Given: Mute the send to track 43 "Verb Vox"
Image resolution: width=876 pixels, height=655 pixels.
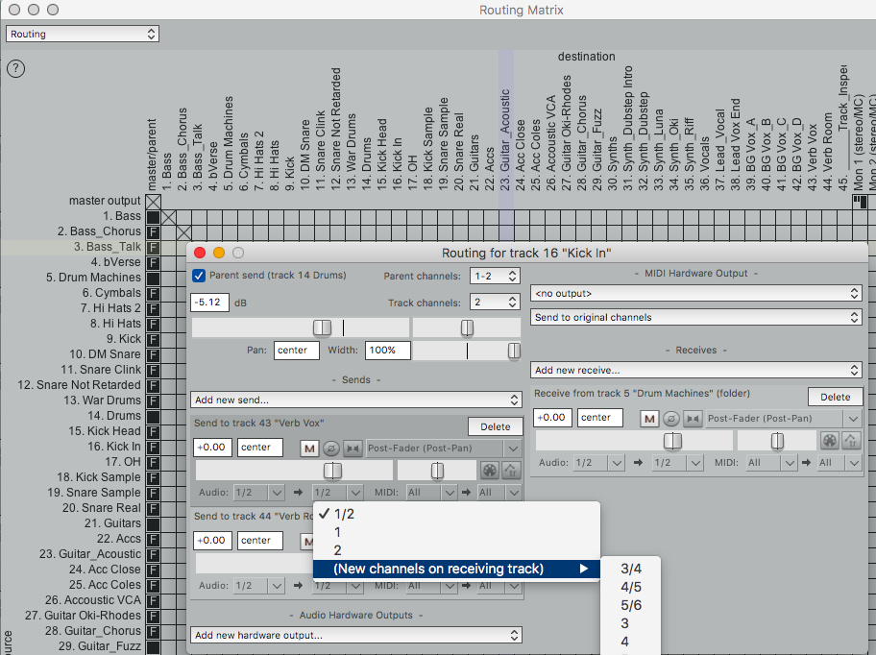Looking at the screenshot, I should point(310,449).
